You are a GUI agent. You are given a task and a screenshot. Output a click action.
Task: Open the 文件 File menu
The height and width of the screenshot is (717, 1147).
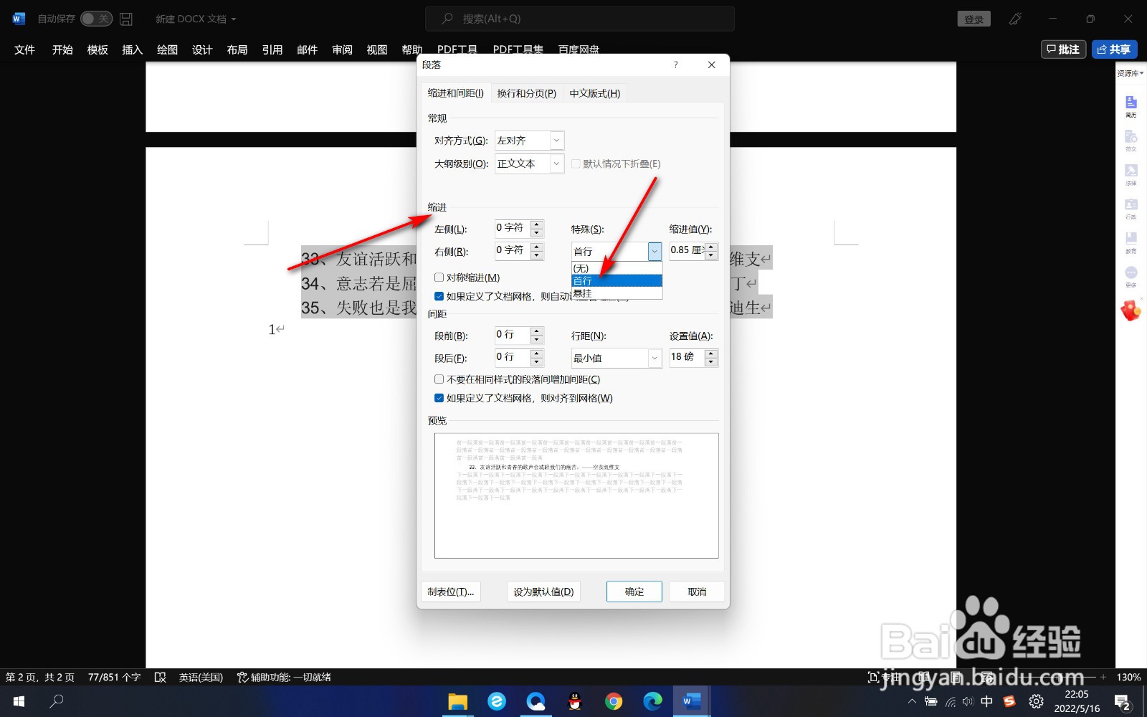(24, 49)
